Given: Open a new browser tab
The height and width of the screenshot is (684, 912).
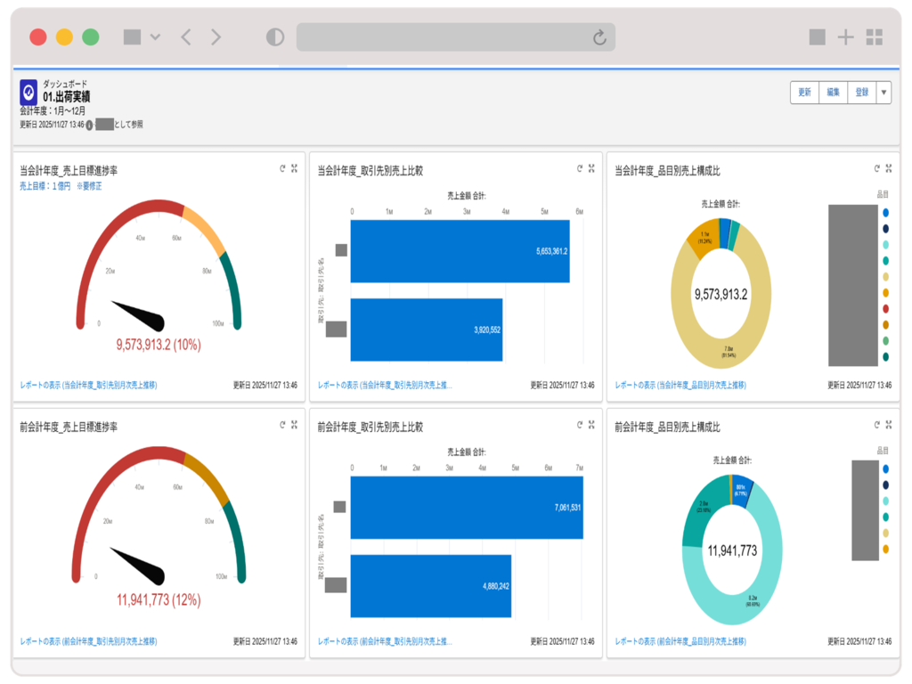Looking at the screenshot, I should tap(845, 37).
